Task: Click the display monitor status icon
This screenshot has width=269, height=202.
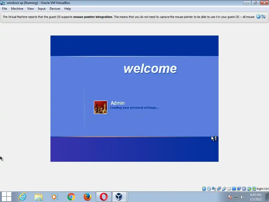Action: pos(234,189)
